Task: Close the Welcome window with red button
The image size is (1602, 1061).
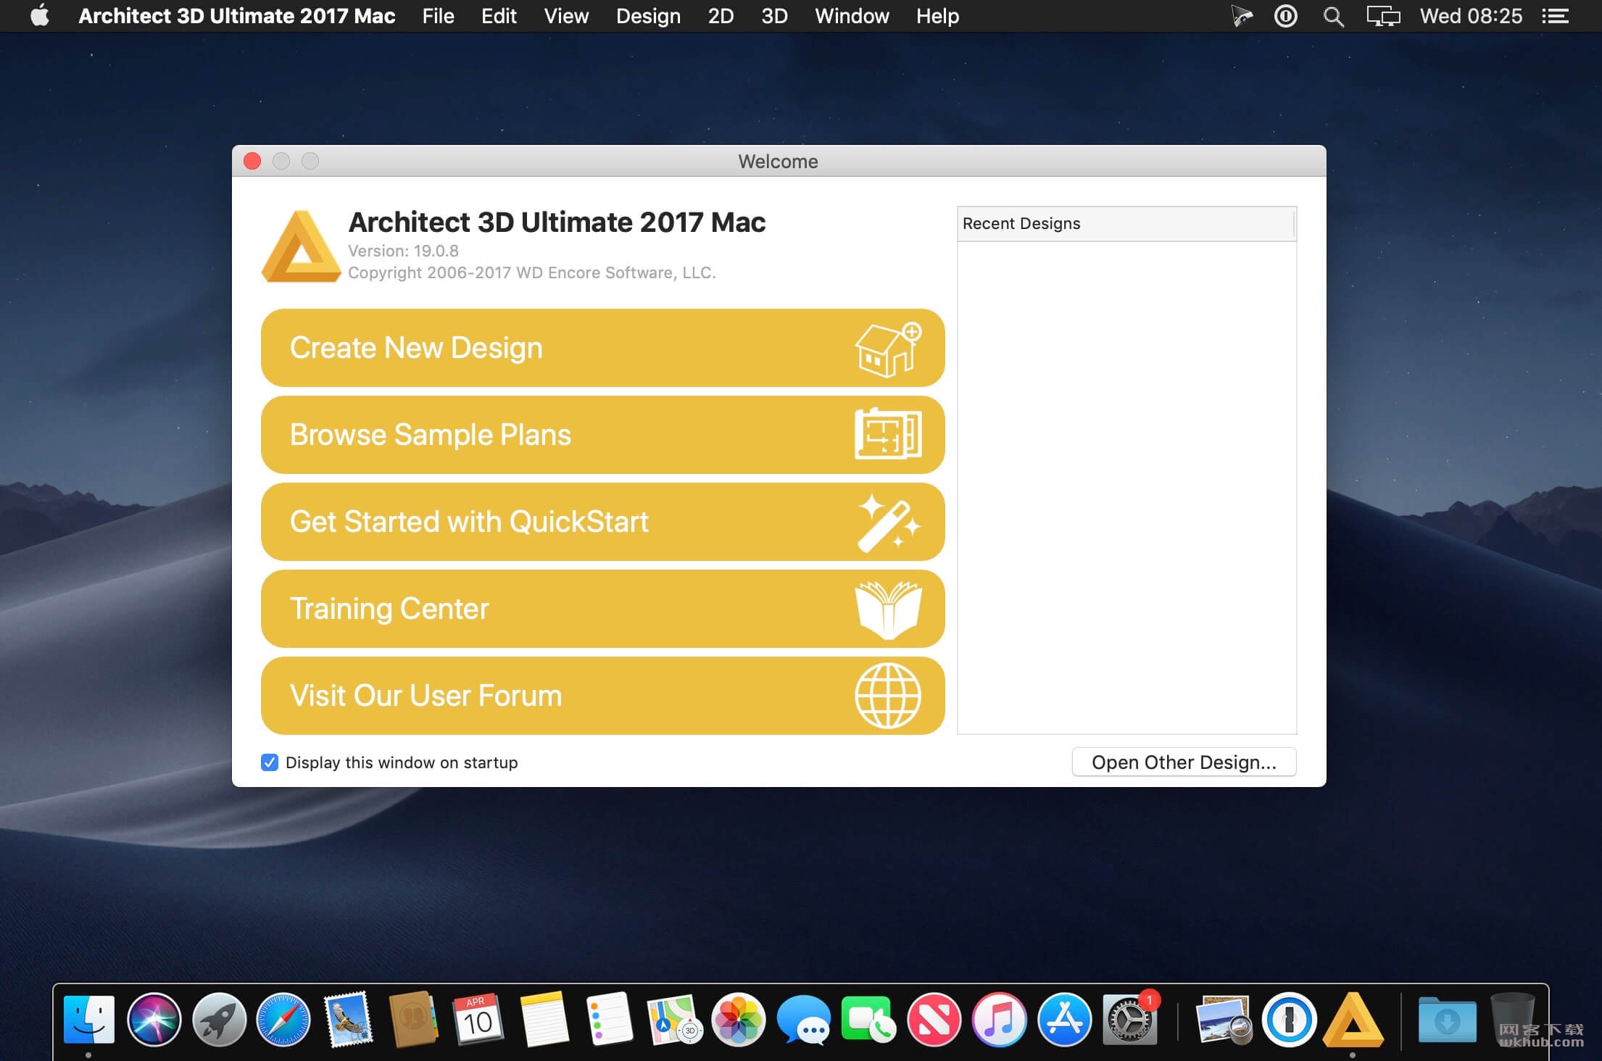Action: (252, 161)
